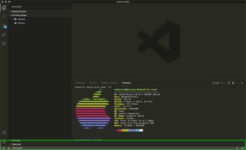Open the Search view in activity bar
The width and height of the screenshot is (246, 150).
[4, 17]
